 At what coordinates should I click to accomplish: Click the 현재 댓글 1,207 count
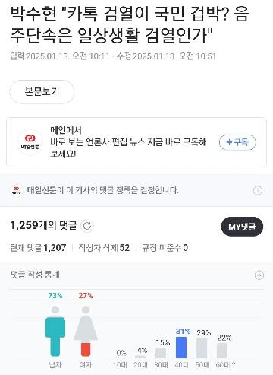(x=38, y=248)
